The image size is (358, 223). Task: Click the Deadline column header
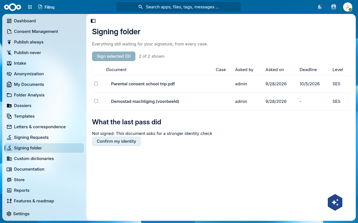pyautogui.click(x=308, y=70)
